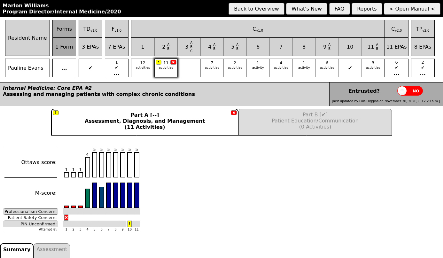Click the yellow warning icon on Part A tab
The width and height of the screenshot is (443, 258).
click(x=56, y=113)
